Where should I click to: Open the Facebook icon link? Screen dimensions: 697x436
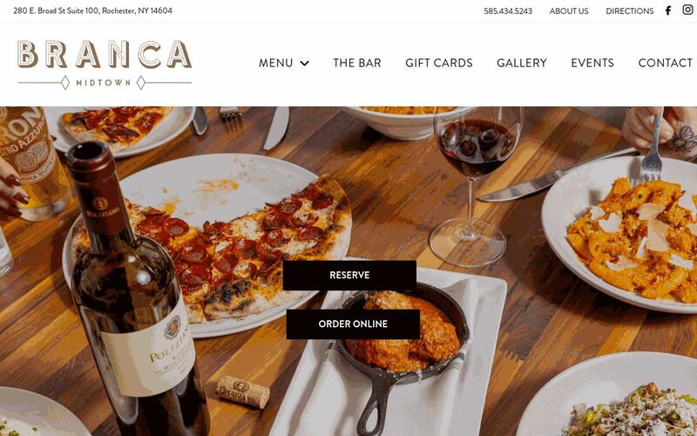coord(668,10)
